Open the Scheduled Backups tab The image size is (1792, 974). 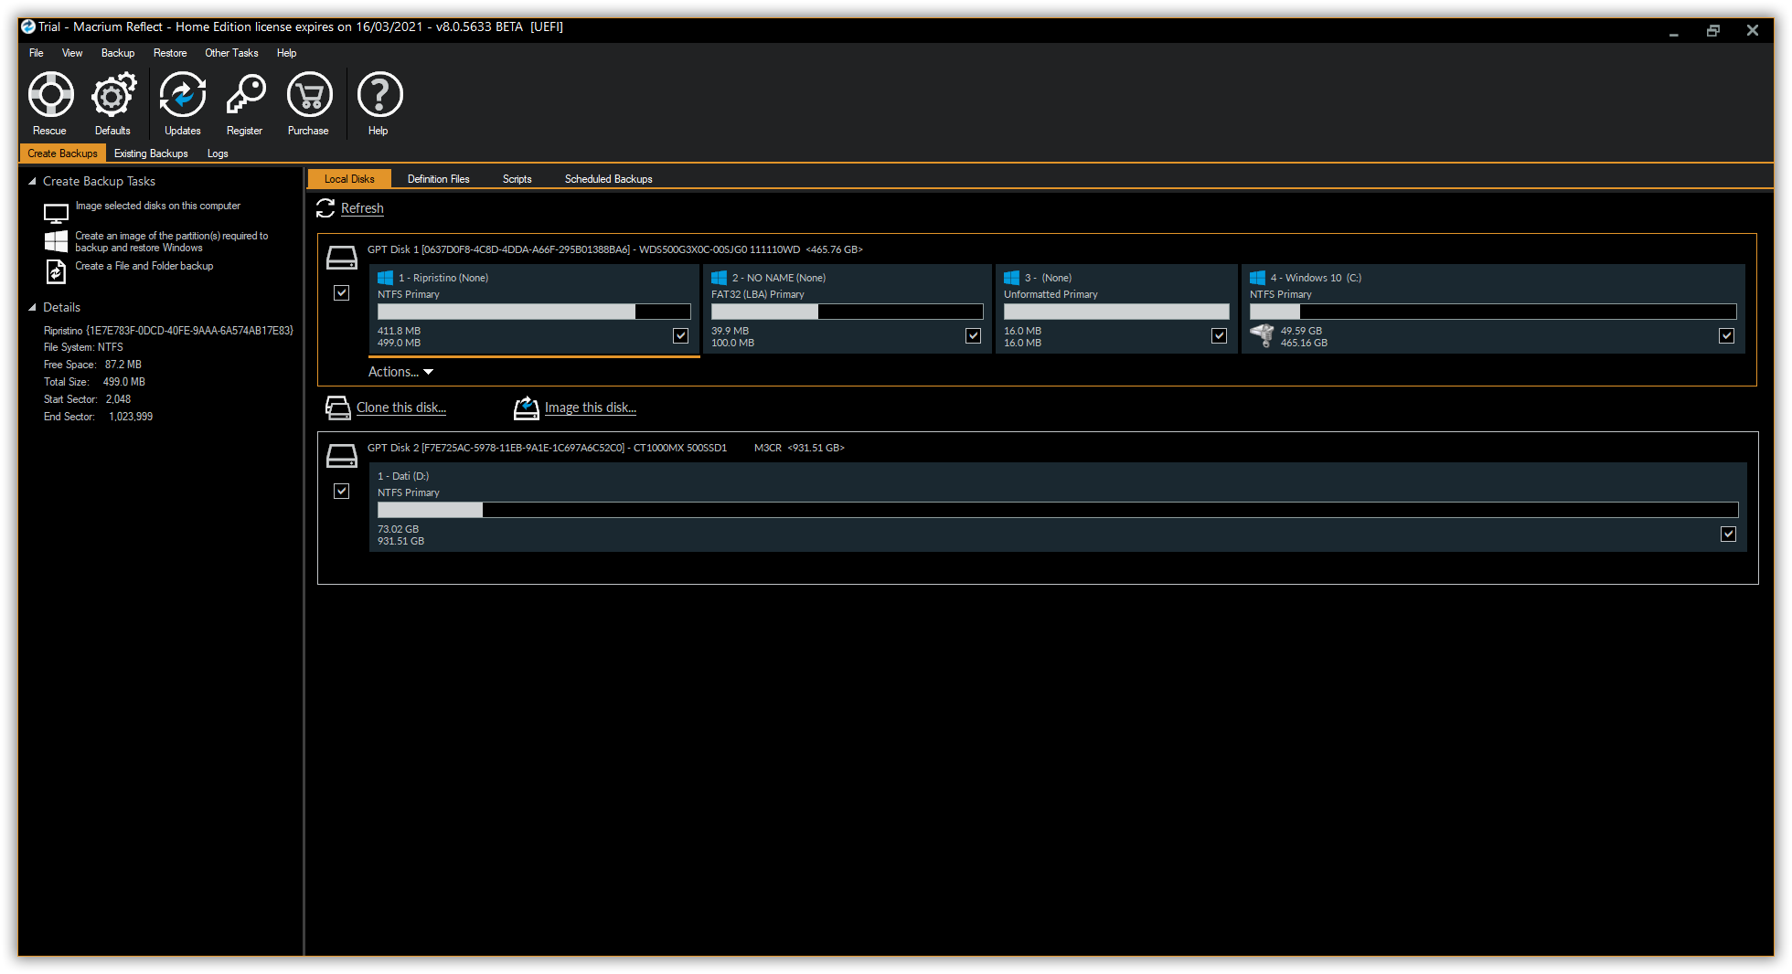click(x=609, y=179)
